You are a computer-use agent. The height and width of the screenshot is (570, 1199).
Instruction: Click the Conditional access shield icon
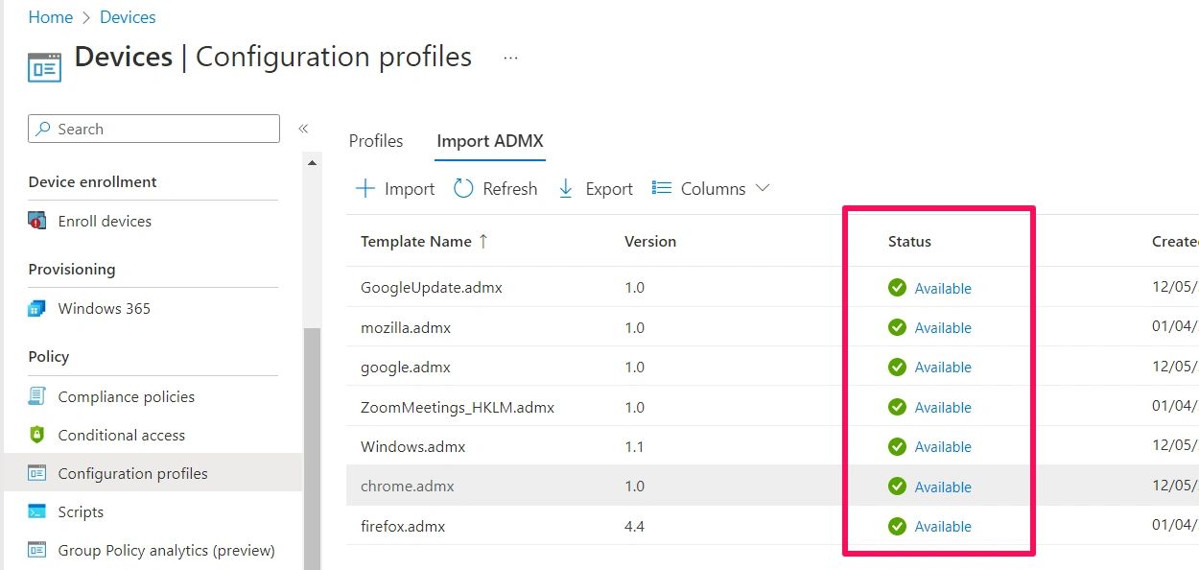point(37,435)
